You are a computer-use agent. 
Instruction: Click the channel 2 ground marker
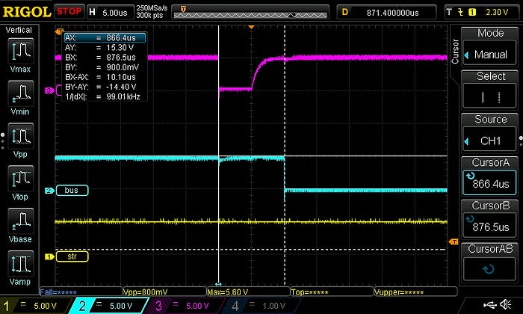pos(49,191)
